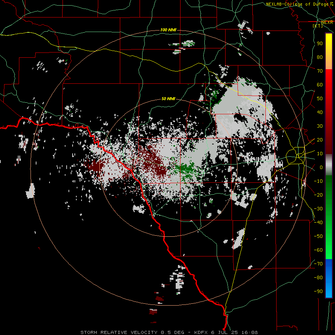Click the positive 40 scale value

click(x=320, y=112)
